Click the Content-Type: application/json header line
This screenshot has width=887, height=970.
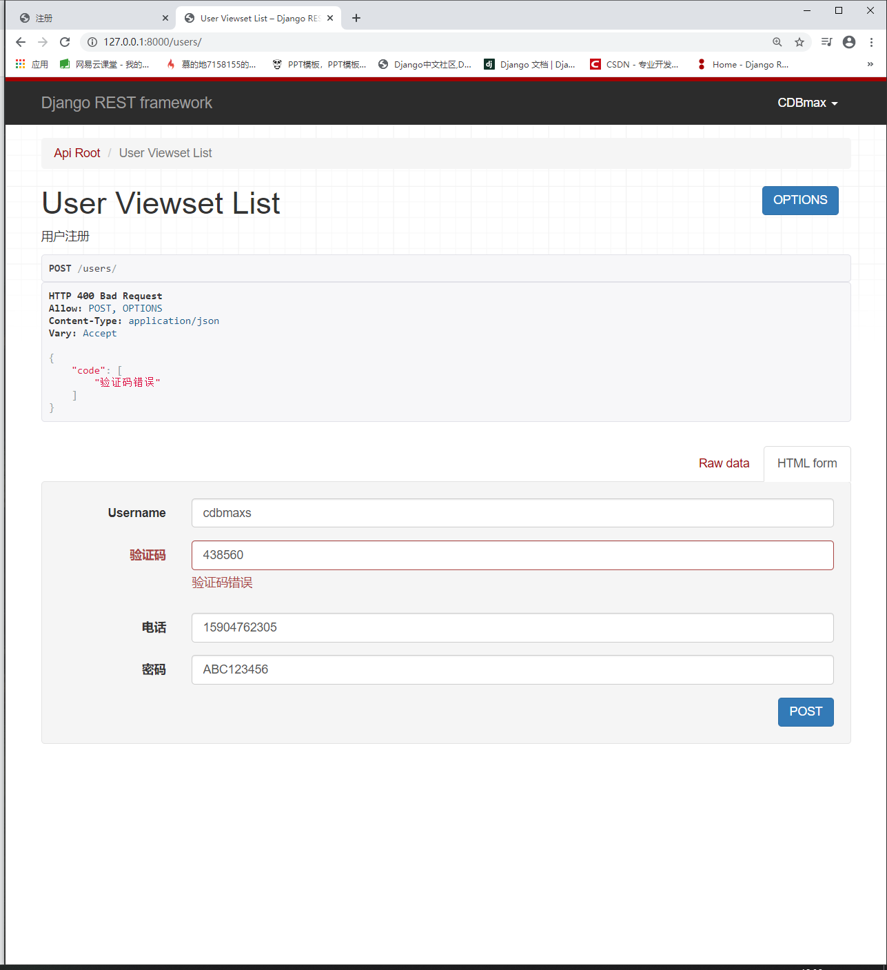pos(134,321)
